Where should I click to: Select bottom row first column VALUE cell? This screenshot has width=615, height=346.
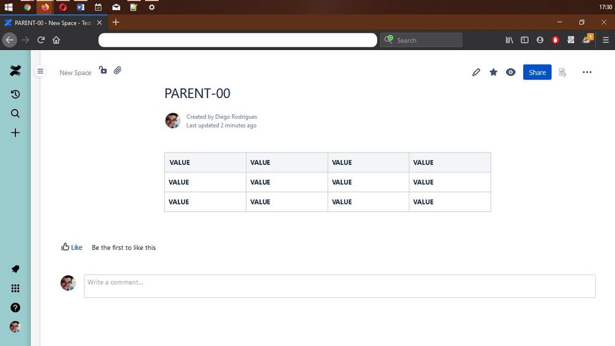[x=206, y=202]
